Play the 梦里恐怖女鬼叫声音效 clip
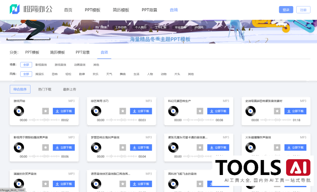317x192 pixels. tap(96, 147)
